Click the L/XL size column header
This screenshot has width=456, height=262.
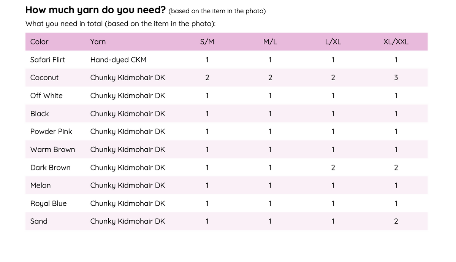tap(333, 42)
